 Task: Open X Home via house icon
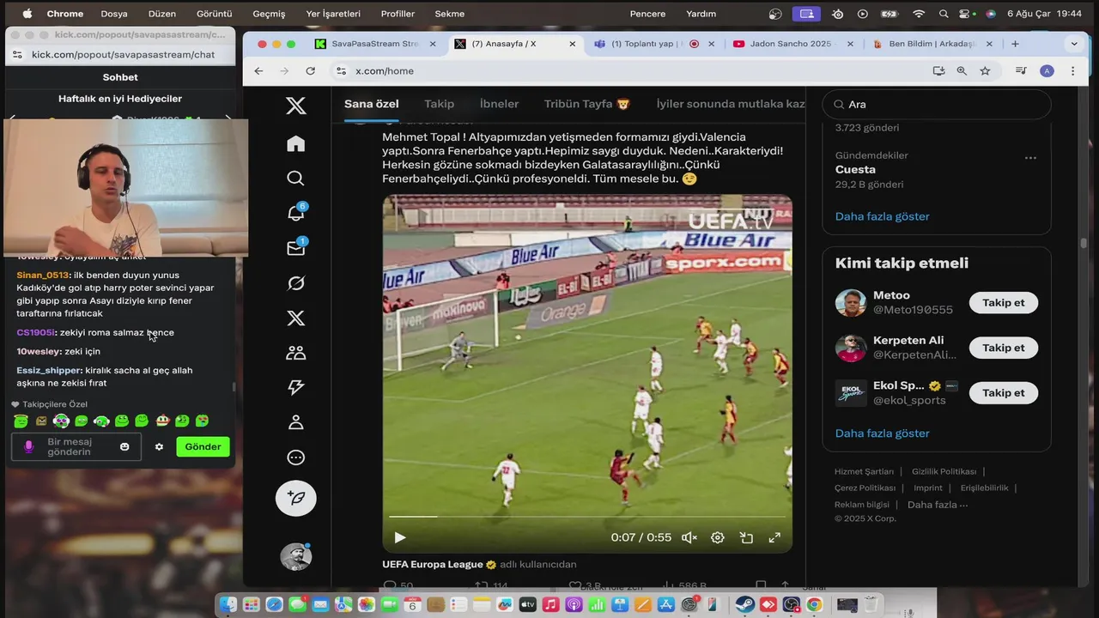(295, 143)
